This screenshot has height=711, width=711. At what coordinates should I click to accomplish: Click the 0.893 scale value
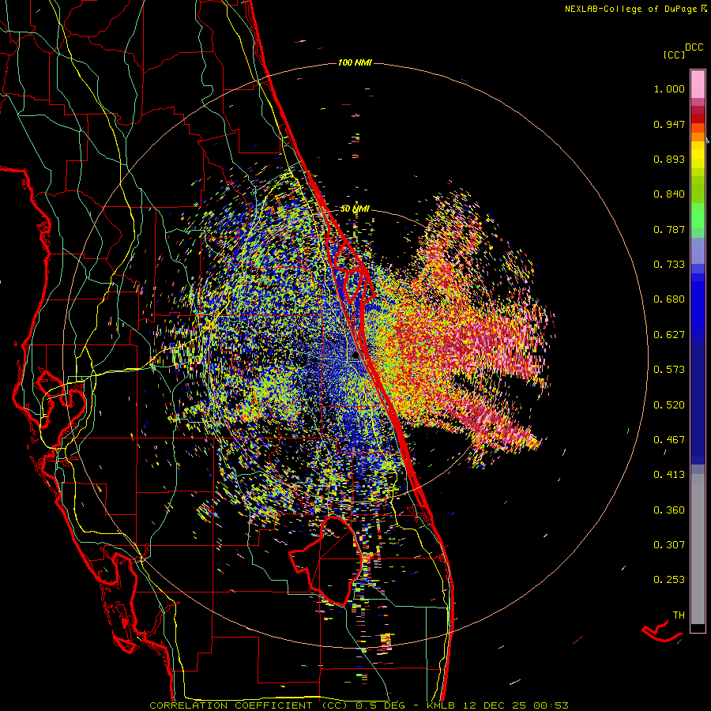tap(669, 159)
